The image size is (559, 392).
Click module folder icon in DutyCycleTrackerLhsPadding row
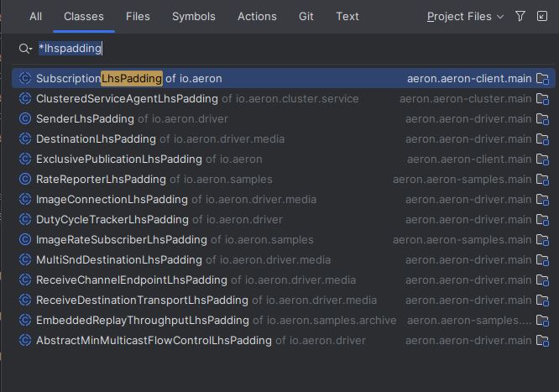click(542, 220)
